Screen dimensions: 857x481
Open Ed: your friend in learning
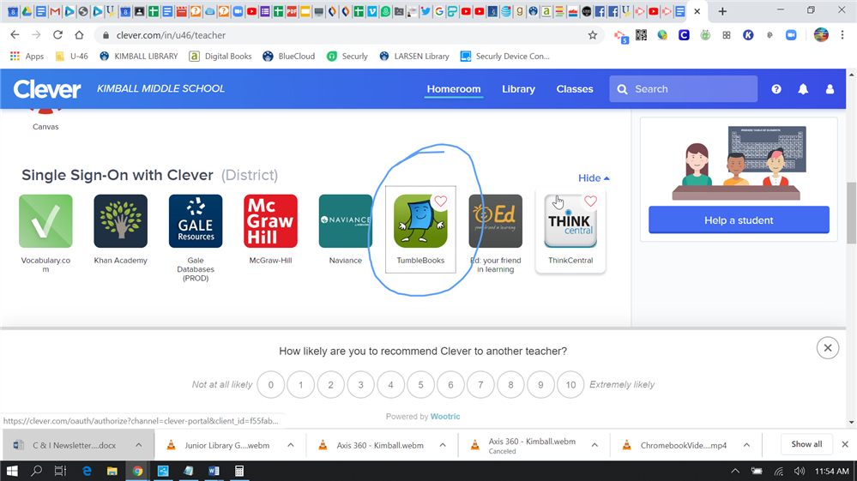click(495, 220)
